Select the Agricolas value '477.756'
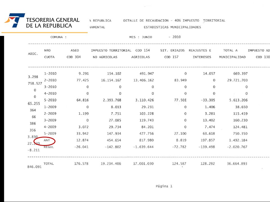The width and height of the screenshot is (270, 202). coord(147,134)
